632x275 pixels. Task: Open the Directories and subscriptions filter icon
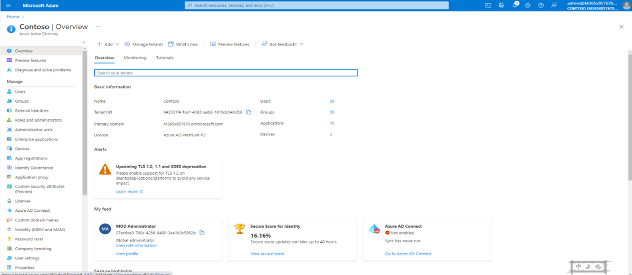(x=501, y=5)
